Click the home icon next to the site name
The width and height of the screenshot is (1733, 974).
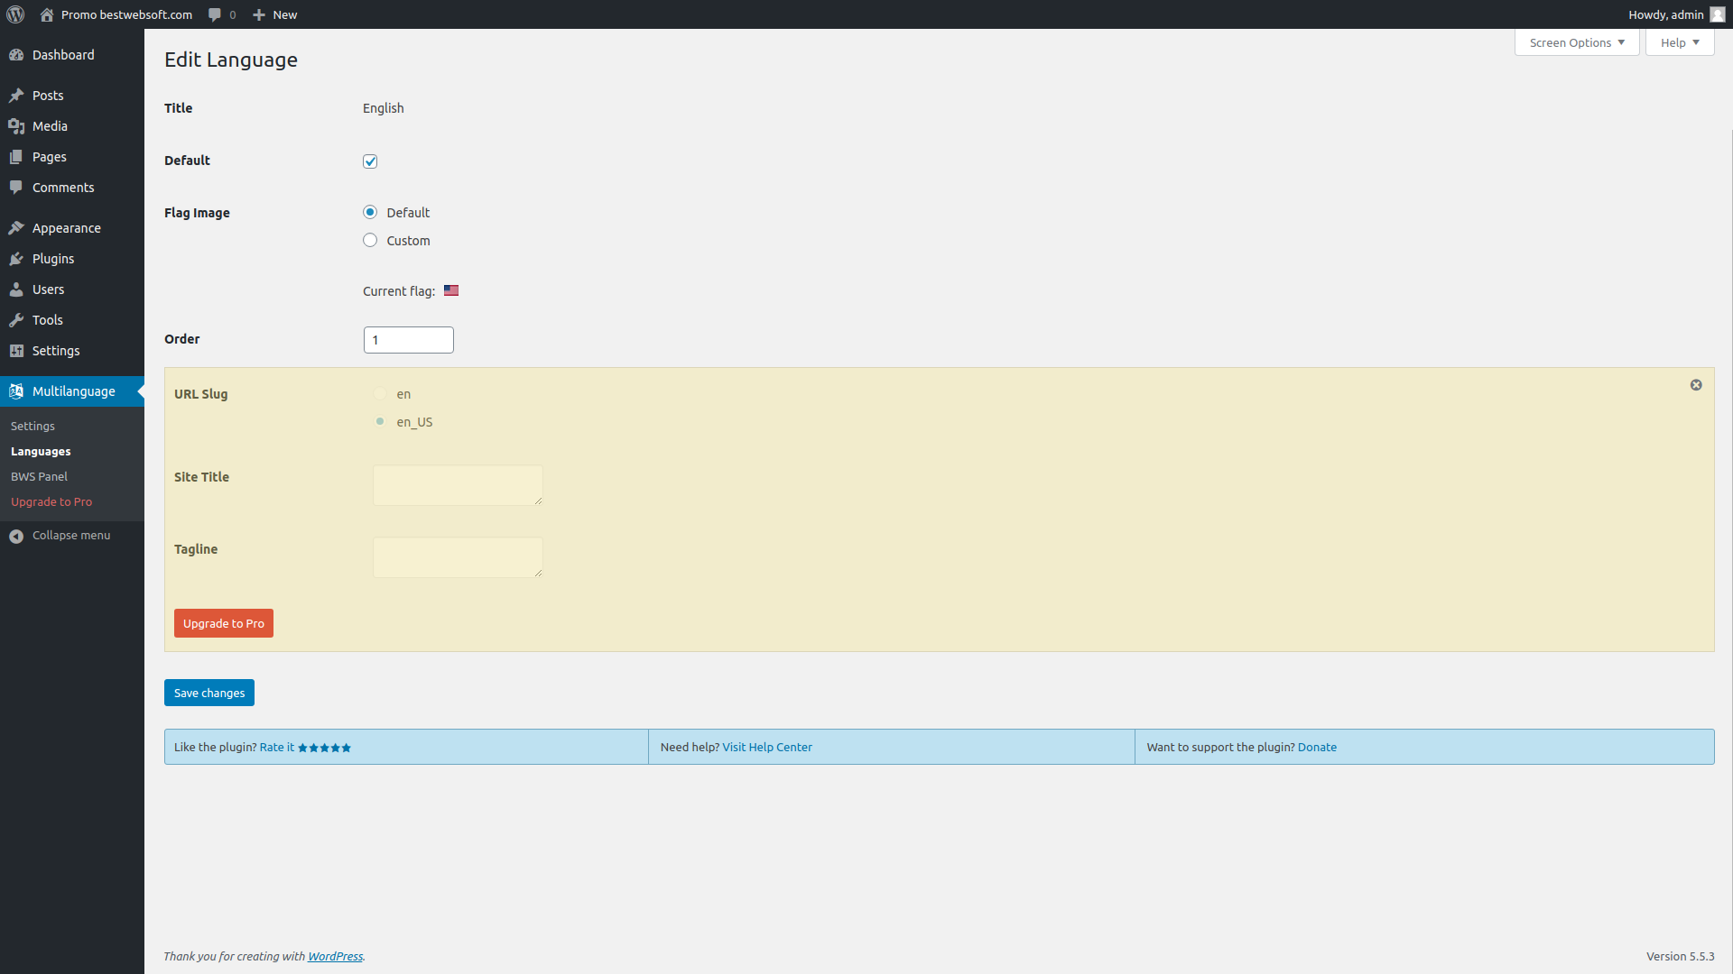tap(47, 14)
